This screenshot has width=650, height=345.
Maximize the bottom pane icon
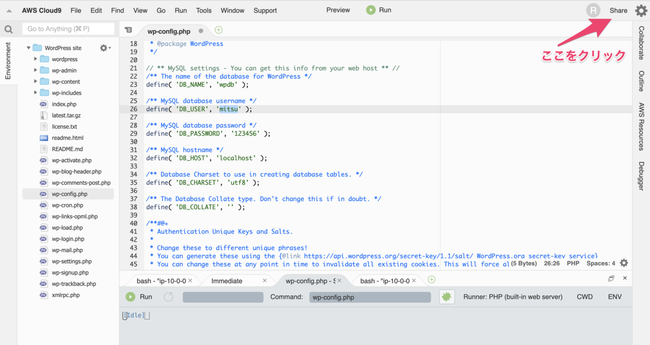click(611, 278)
